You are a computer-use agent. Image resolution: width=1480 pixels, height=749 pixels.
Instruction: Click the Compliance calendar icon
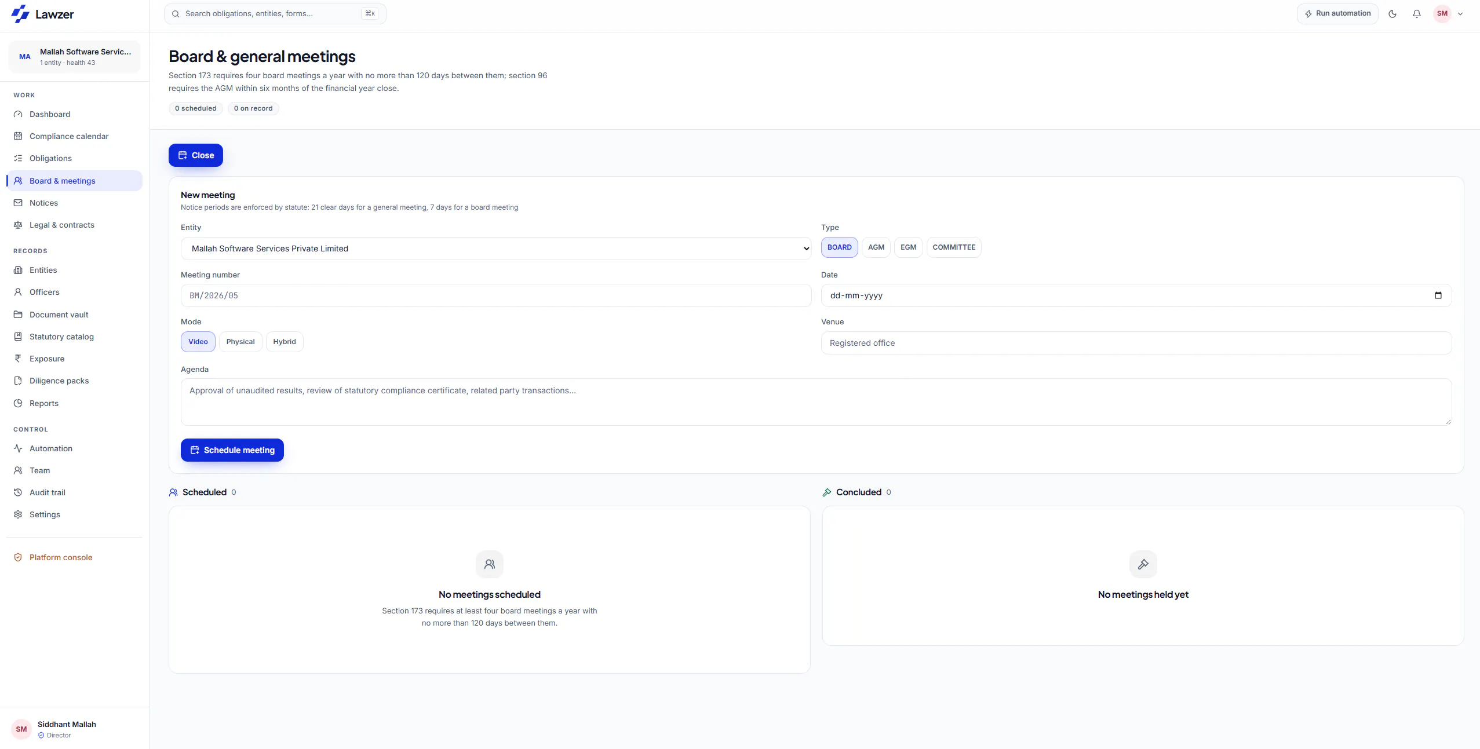pos(18,136)
